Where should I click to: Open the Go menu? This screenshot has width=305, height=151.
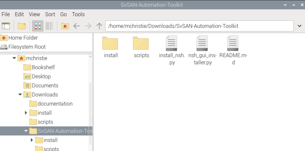tap(64, 14)
